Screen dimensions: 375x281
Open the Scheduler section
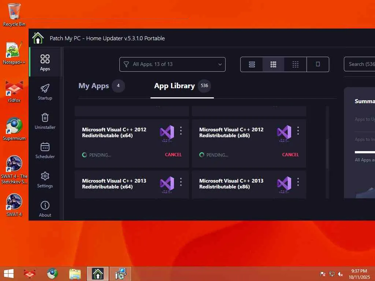point(45,150)
